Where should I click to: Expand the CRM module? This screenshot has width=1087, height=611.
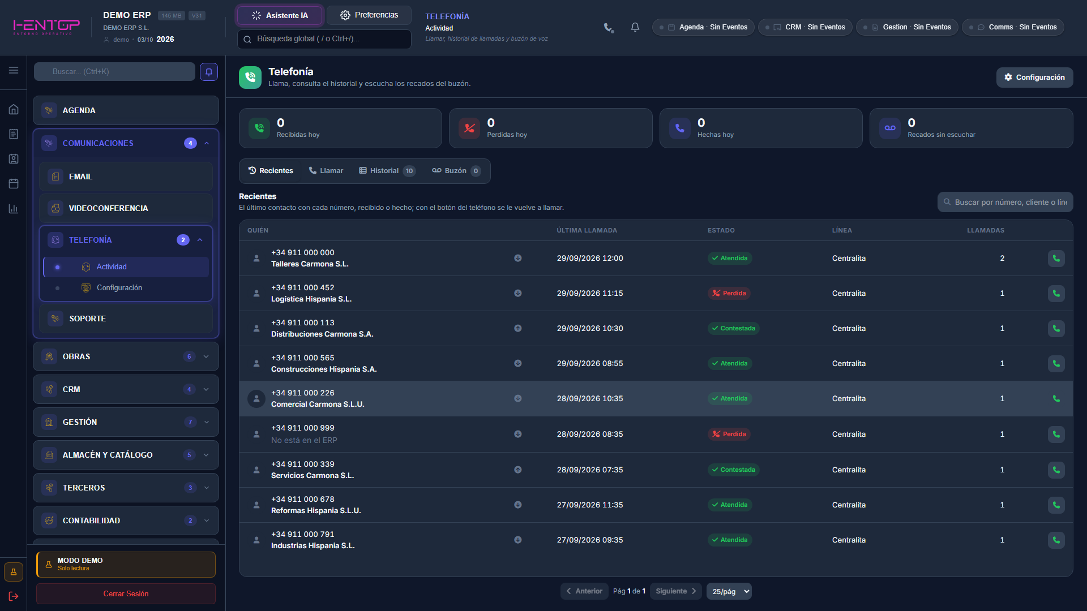(126, 390)
